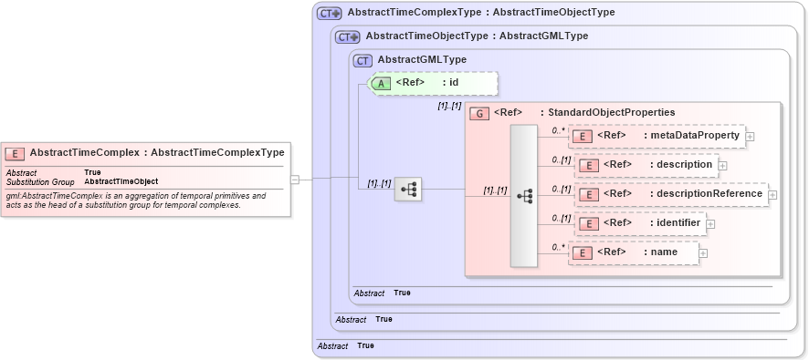
Task: Click the [1]..[1] cardinality above StandardObjectProperties group
Action: click(449, 107)
